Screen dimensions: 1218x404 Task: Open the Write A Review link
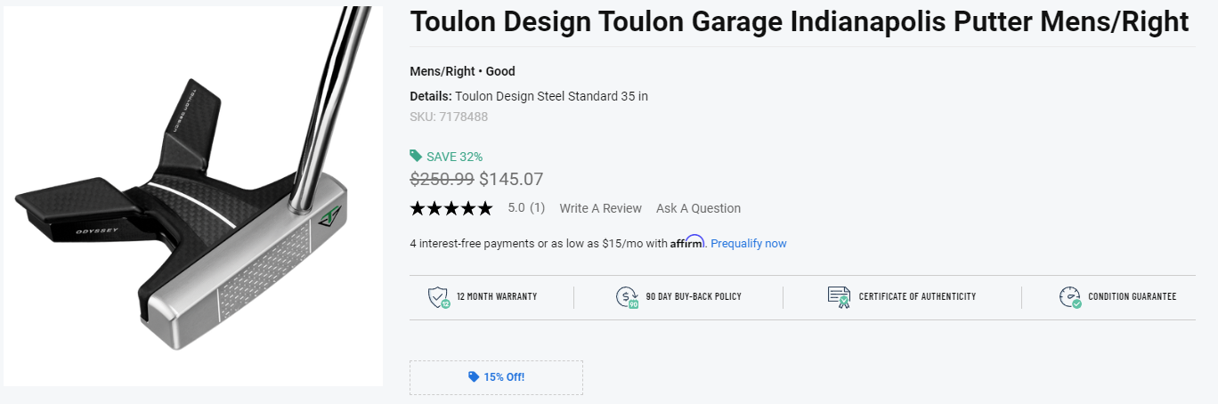point(600,208)
